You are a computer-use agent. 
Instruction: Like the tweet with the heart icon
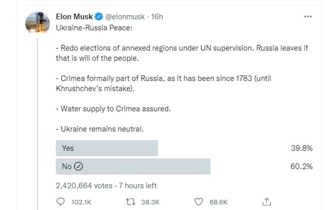[198, 202]
